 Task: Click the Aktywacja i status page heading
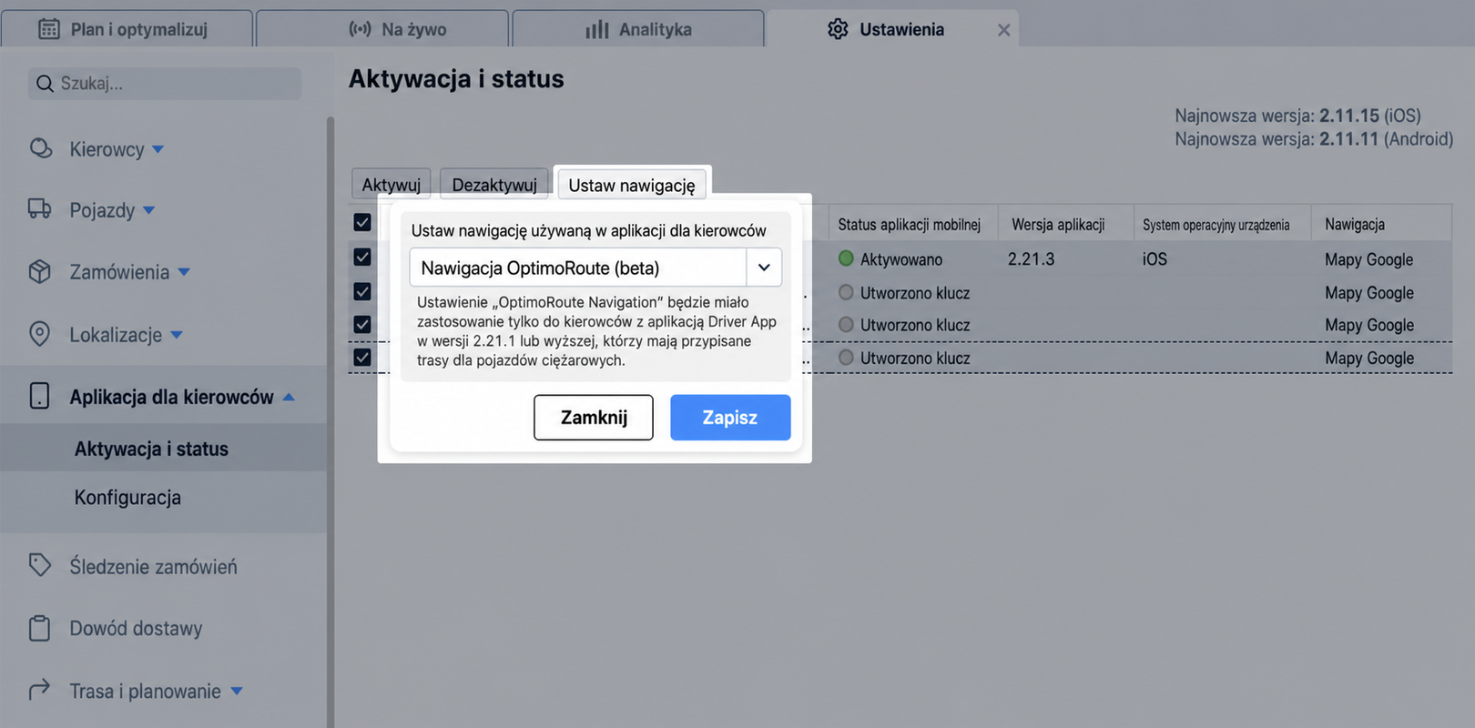tap(456, 79)
